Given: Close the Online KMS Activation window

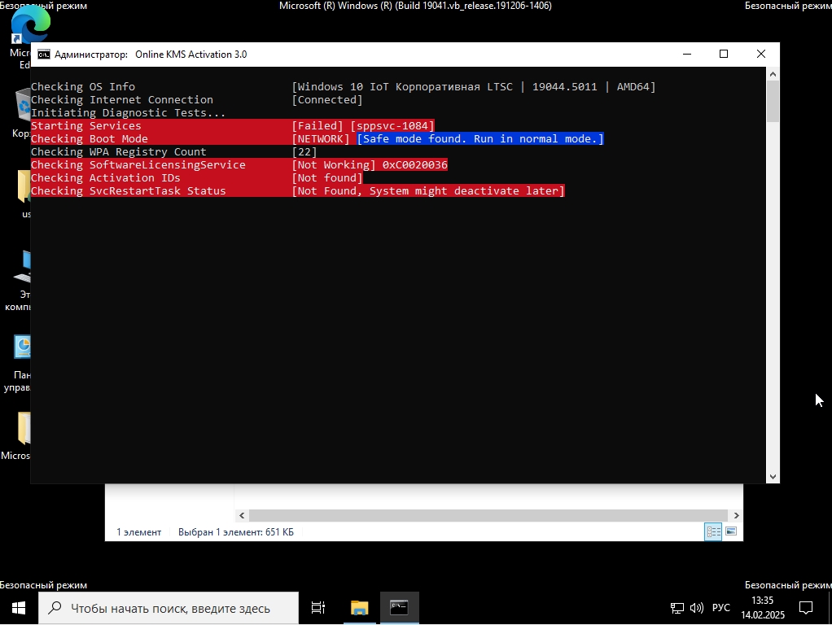Looking at the screenshot, I should [x=761, y=54].
